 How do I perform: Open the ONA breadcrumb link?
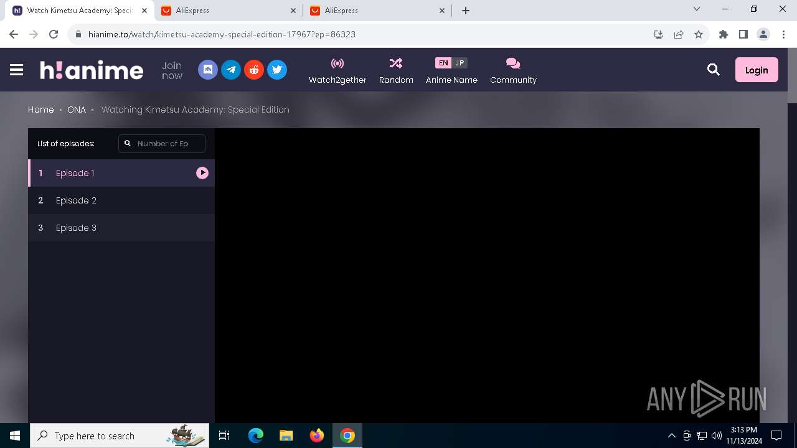77,110
